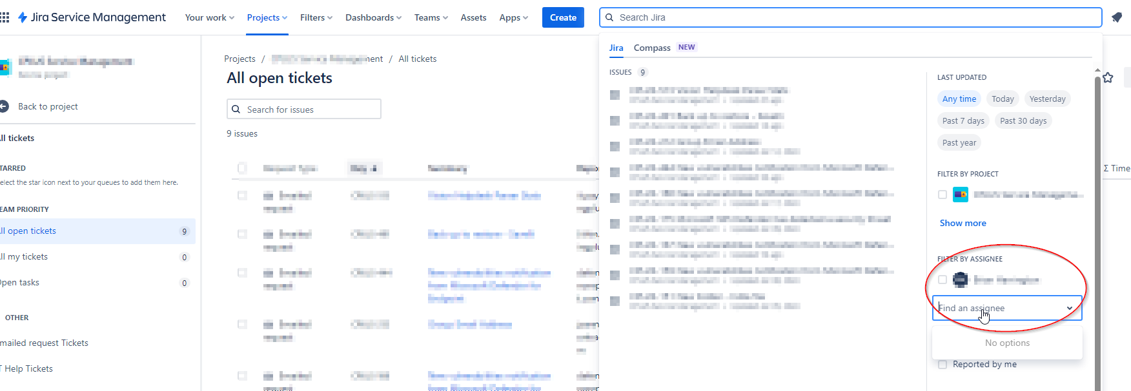Focus the Search Jira field

pos(850,17)
